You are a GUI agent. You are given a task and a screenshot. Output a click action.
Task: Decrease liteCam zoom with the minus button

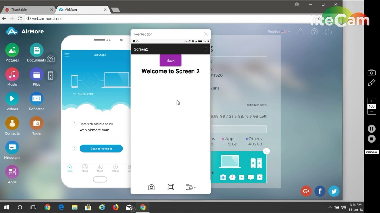[371, 112]
